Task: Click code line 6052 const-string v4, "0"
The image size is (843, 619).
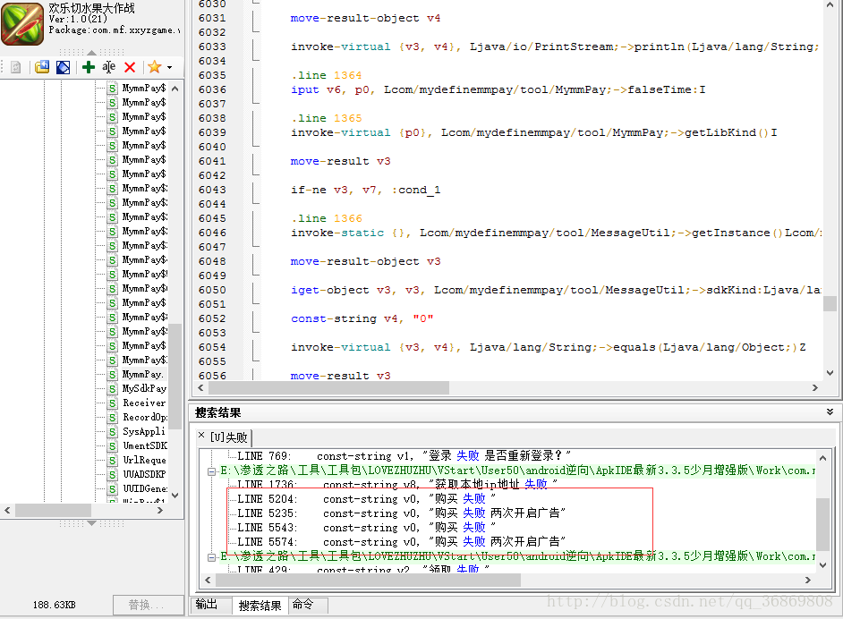Action: [362, 318]
